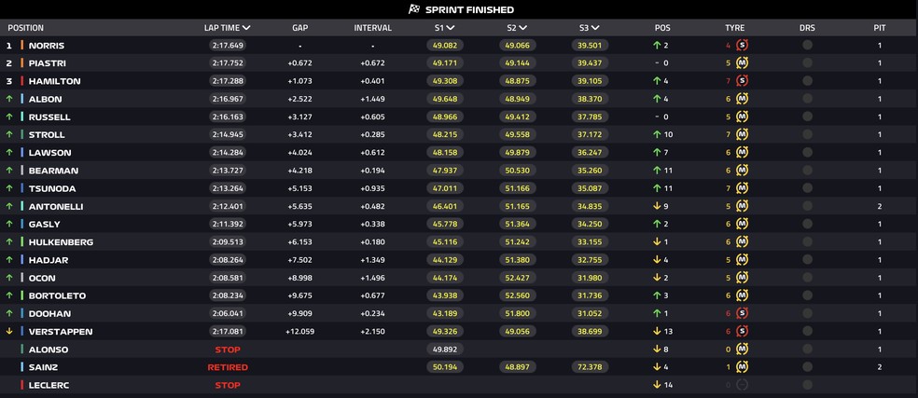Click the green positions-gained arrow in Stroll's row
The height and width of the screenshot is (398, 918).
[x=657, y=134]
